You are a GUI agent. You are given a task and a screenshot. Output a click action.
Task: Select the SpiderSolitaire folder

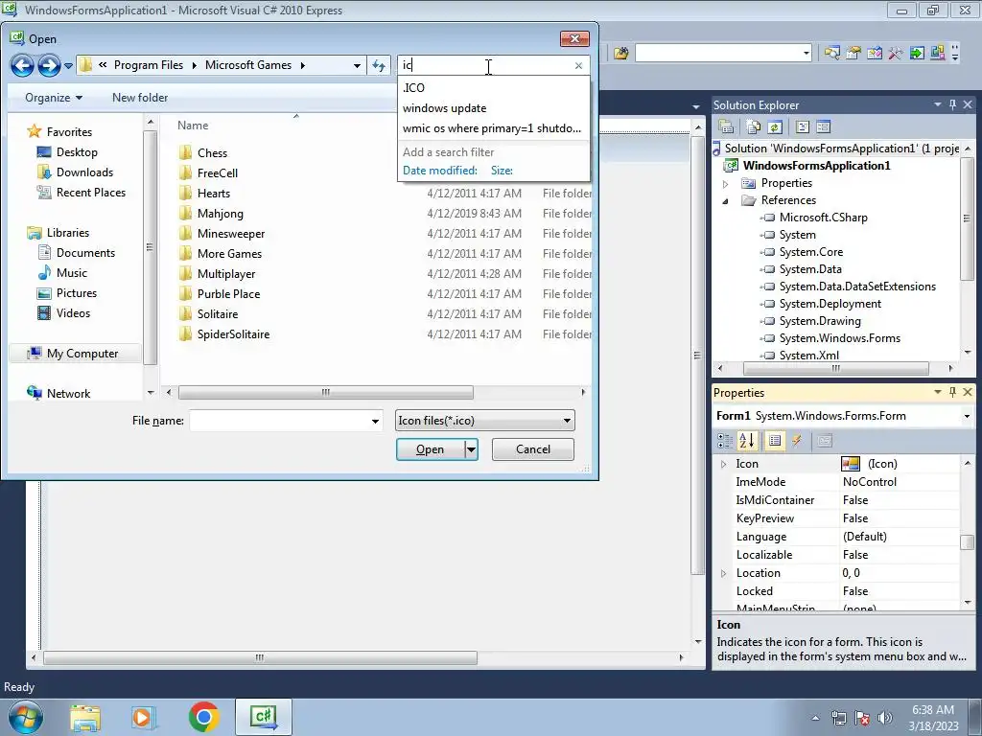233,334
